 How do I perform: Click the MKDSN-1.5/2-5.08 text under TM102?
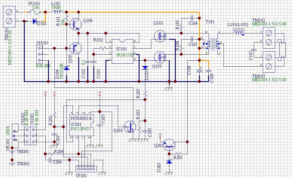click(269, 24)
